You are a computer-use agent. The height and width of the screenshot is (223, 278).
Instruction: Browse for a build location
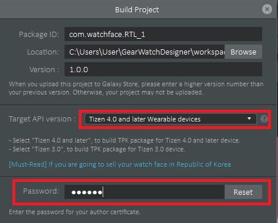243,52
